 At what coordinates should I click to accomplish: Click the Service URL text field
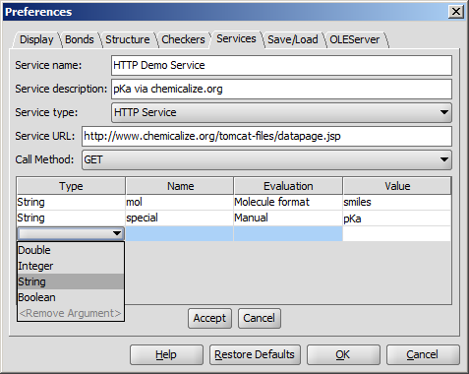pyautogui.click(x=266, y=136)
